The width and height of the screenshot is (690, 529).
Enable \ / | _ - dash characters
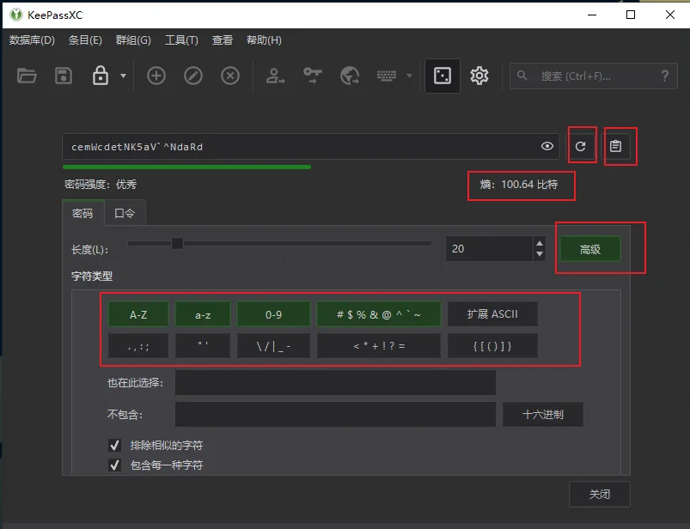pyautogui.click(x=273, y=346)
